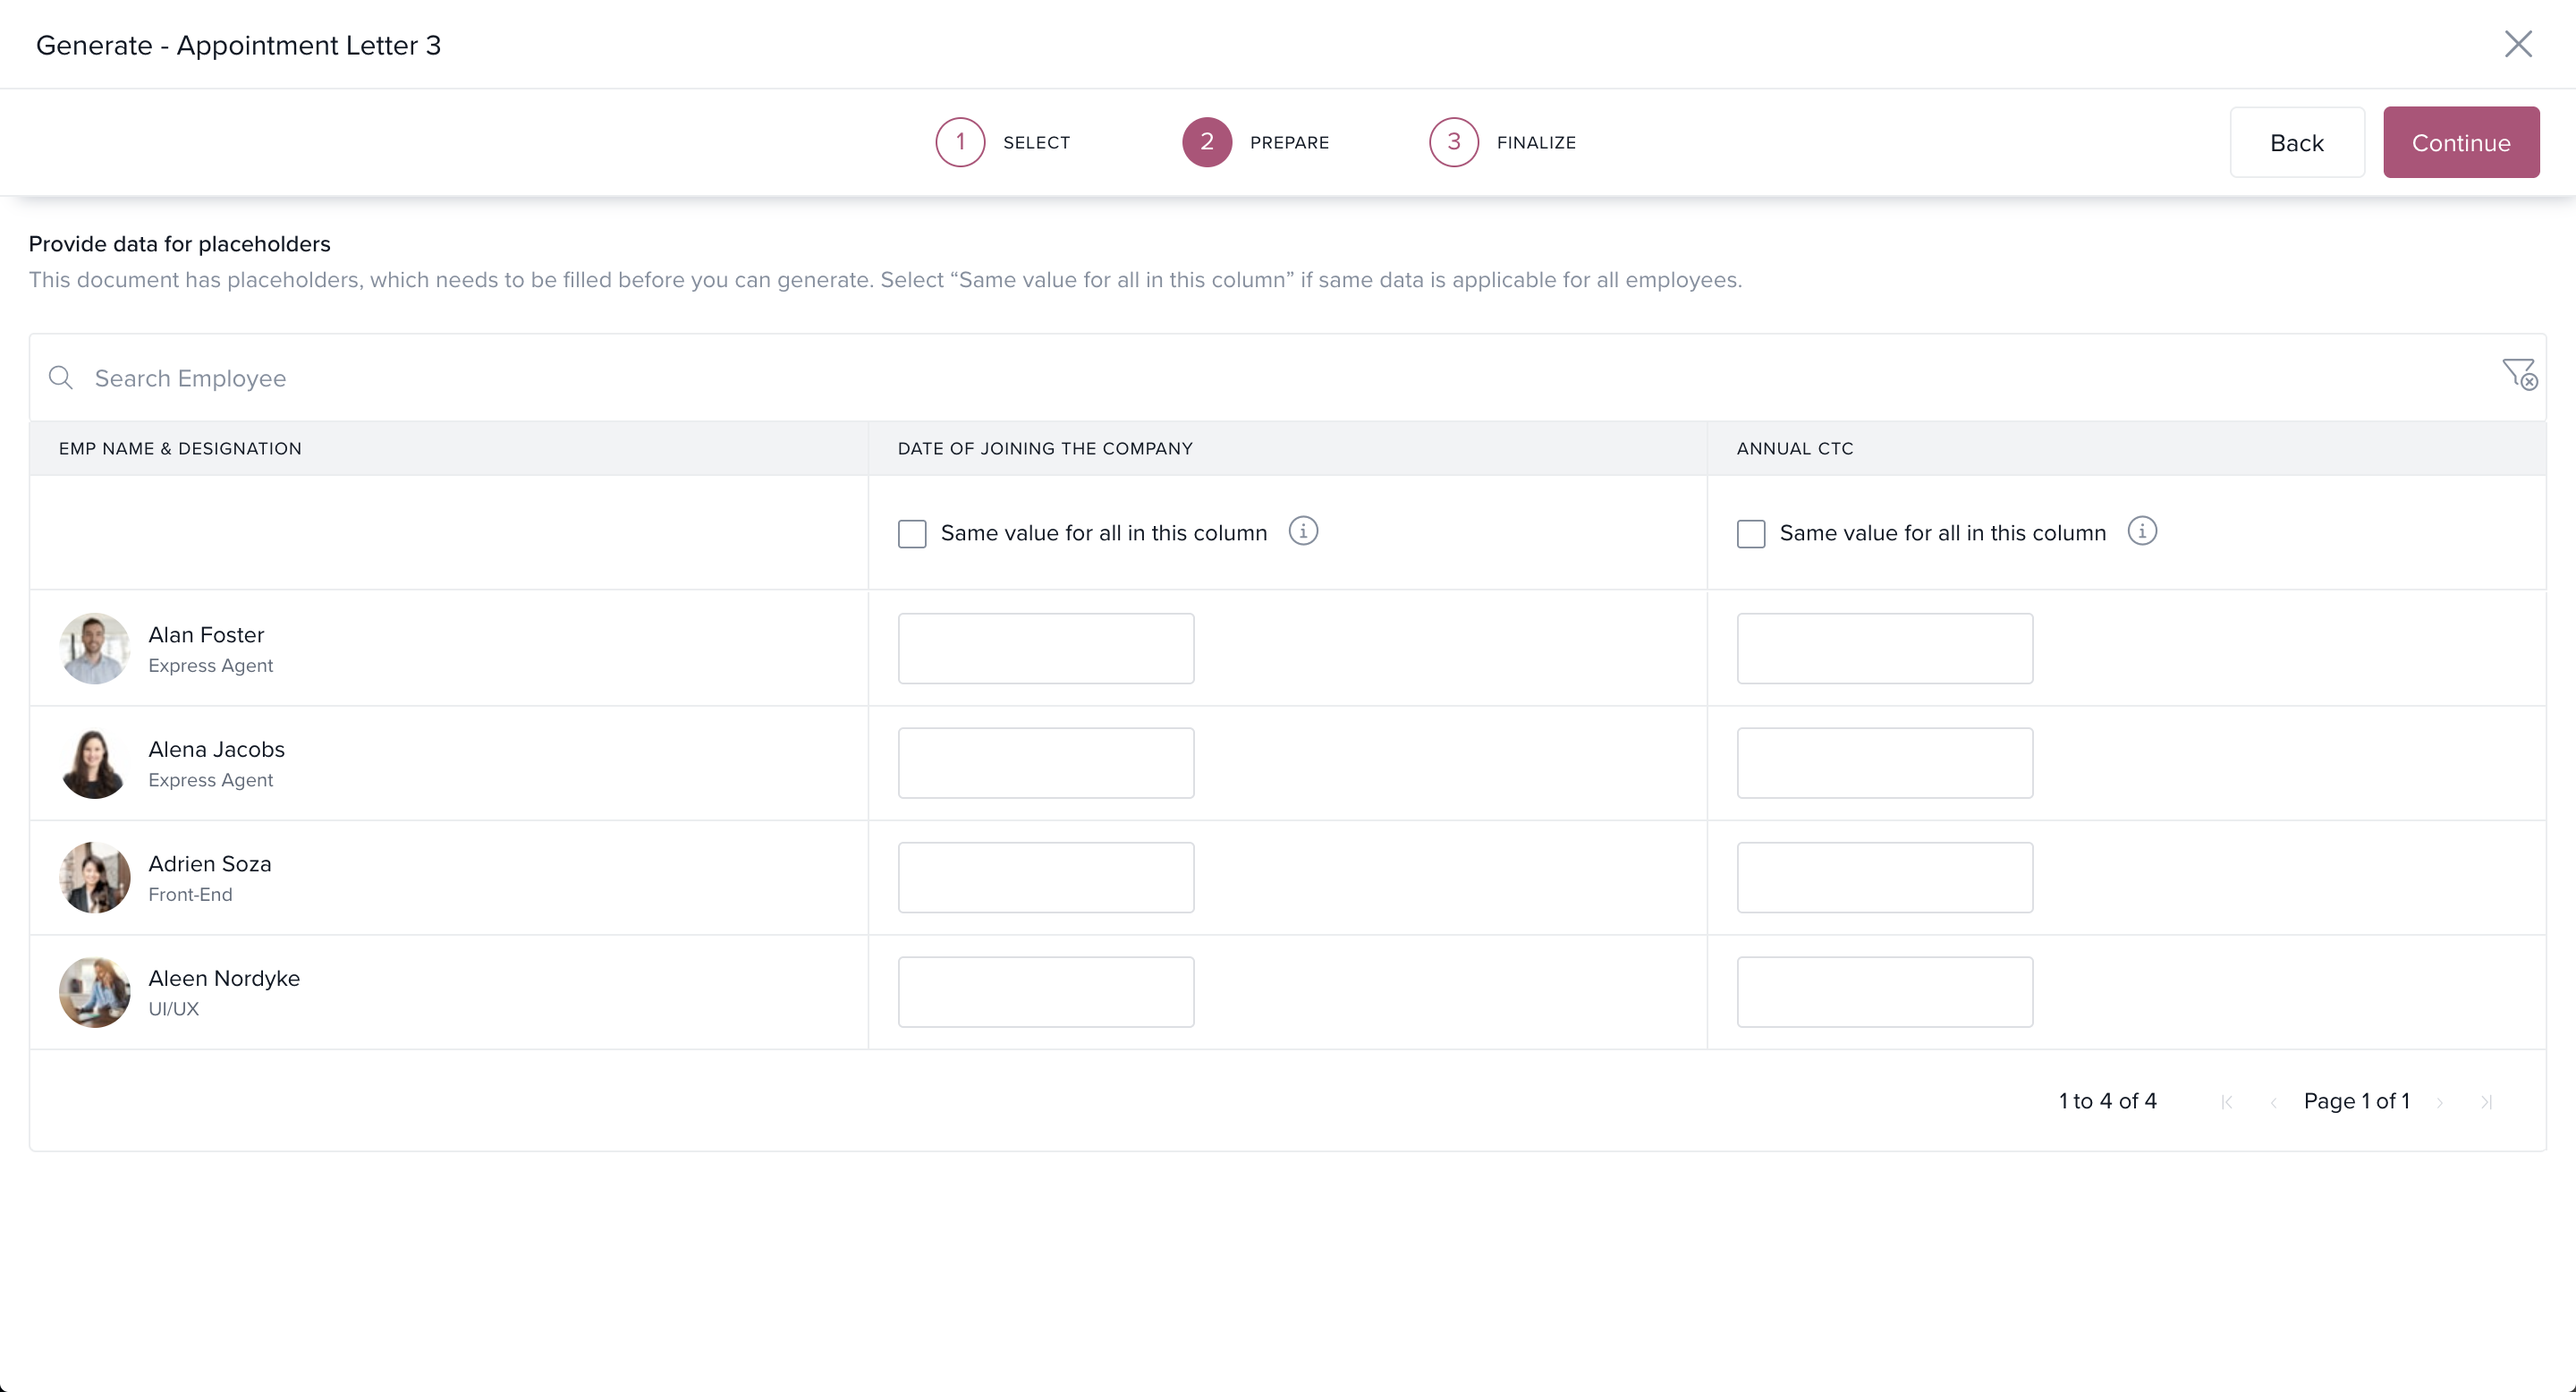Jump to step 3 Finalize
This screenshot has height=1392, width=2576.
click(x=1454, y=142)
